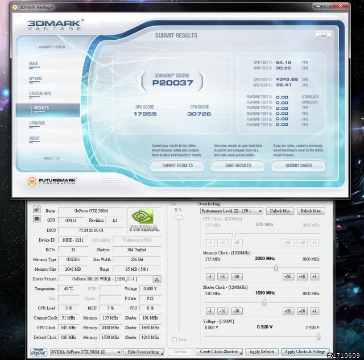Click the CPU score value 30726

click(x=199, y=114)
